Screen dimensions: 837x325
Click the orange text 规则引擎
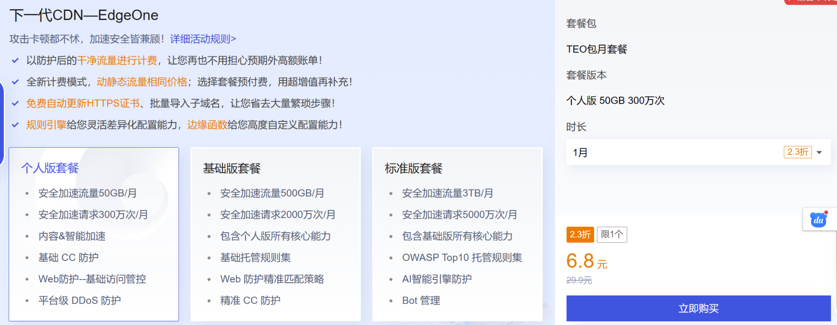click(x=46, y=125)
